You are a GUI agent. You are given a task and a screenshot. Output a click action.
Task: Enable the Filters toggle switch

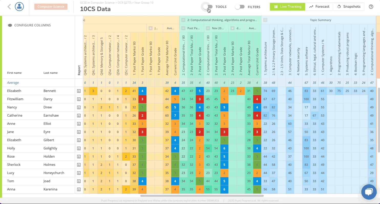pyautogui.click(x=240, y=7)
